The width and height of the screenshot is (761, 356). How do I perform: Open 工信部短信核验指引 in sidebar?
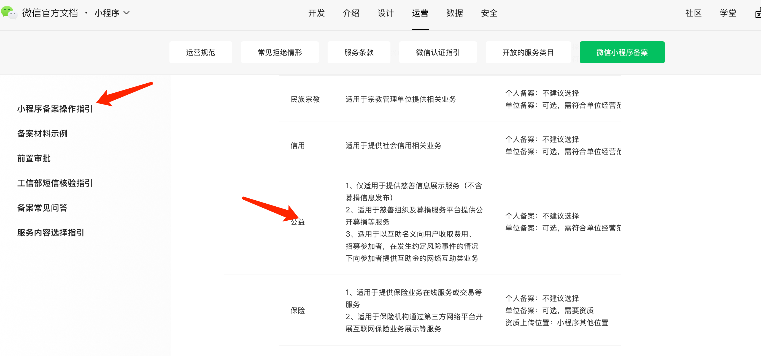point(55,183)
